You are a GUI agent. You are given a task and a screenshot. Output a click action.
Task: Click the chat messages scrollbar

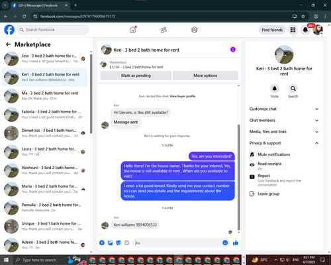click(238, 178)
